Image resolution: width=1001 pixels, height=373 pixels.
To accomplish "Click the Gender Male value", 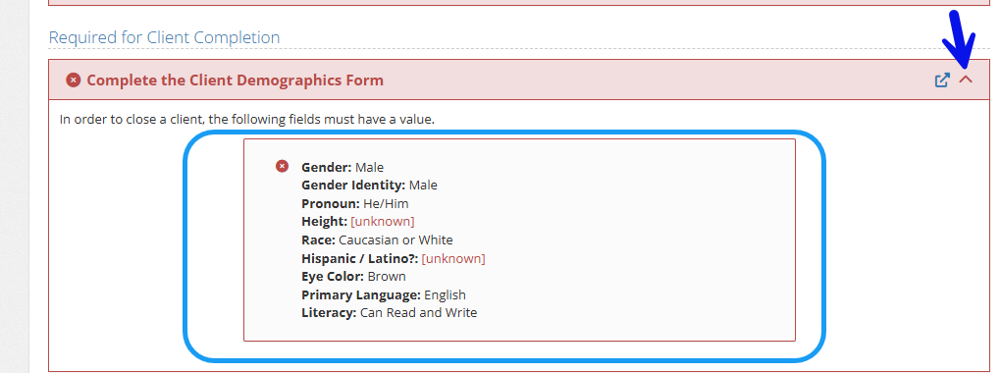I will [x=370, y=167].
